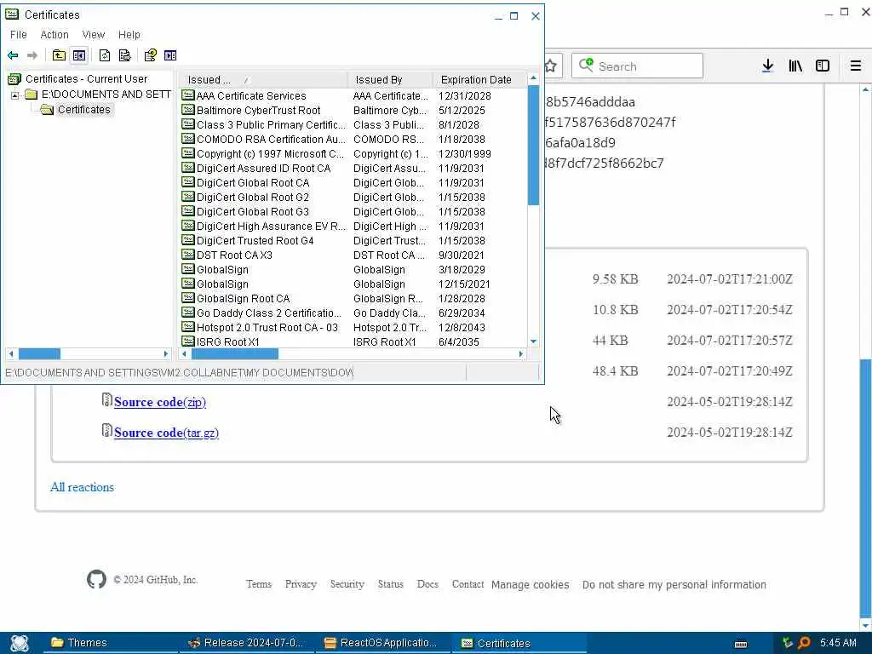Image resolution: width=872 pixels, height=654 pixels.
Task: Click the DST Root CA X3 certificate icon
Action: pyautogui.click(x=188, y=254)
